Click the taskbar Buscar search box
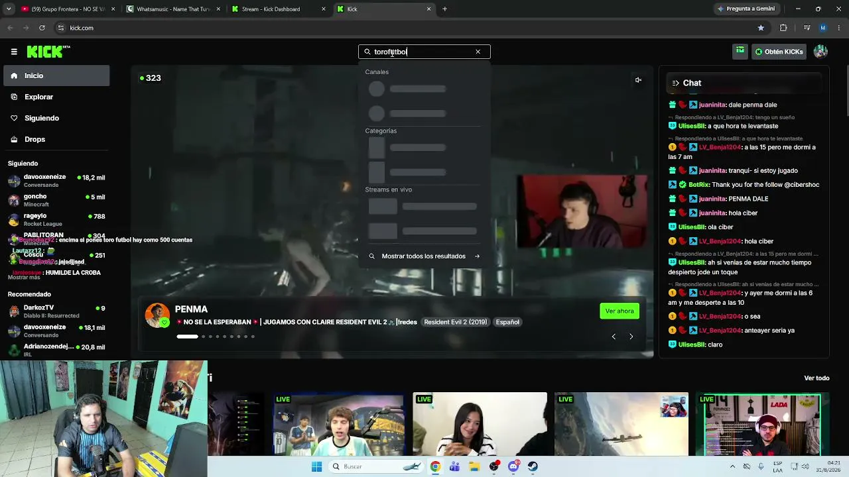Viewport: 849px width, 477px height. click(376, 466)
